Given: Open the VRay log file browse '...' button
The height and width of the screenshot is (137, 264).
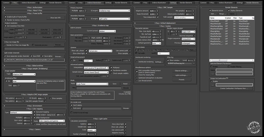Looking at the screenshot, I should click(194, 63).
